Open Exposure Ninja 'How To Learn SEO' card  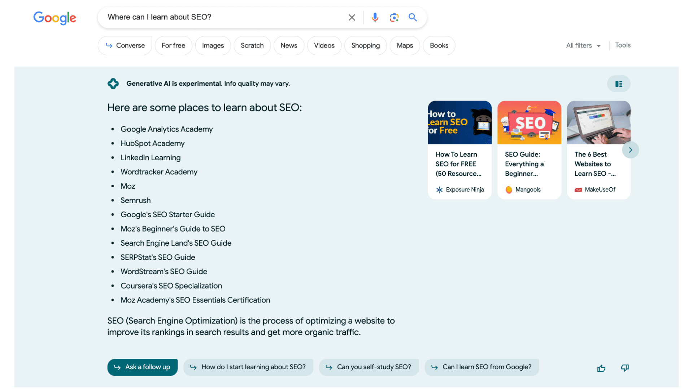coord(459,150)
